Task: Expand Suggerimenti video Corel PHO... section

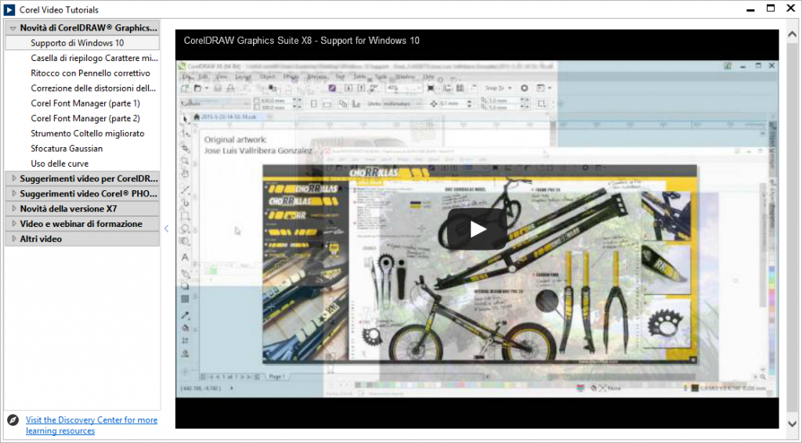Action: (x=14, y=193)
